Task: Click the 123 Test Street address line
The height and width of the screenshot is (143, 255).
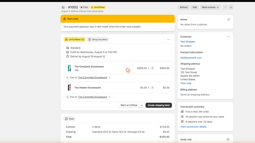Action: pyautogui.click(x=189, y=72)
